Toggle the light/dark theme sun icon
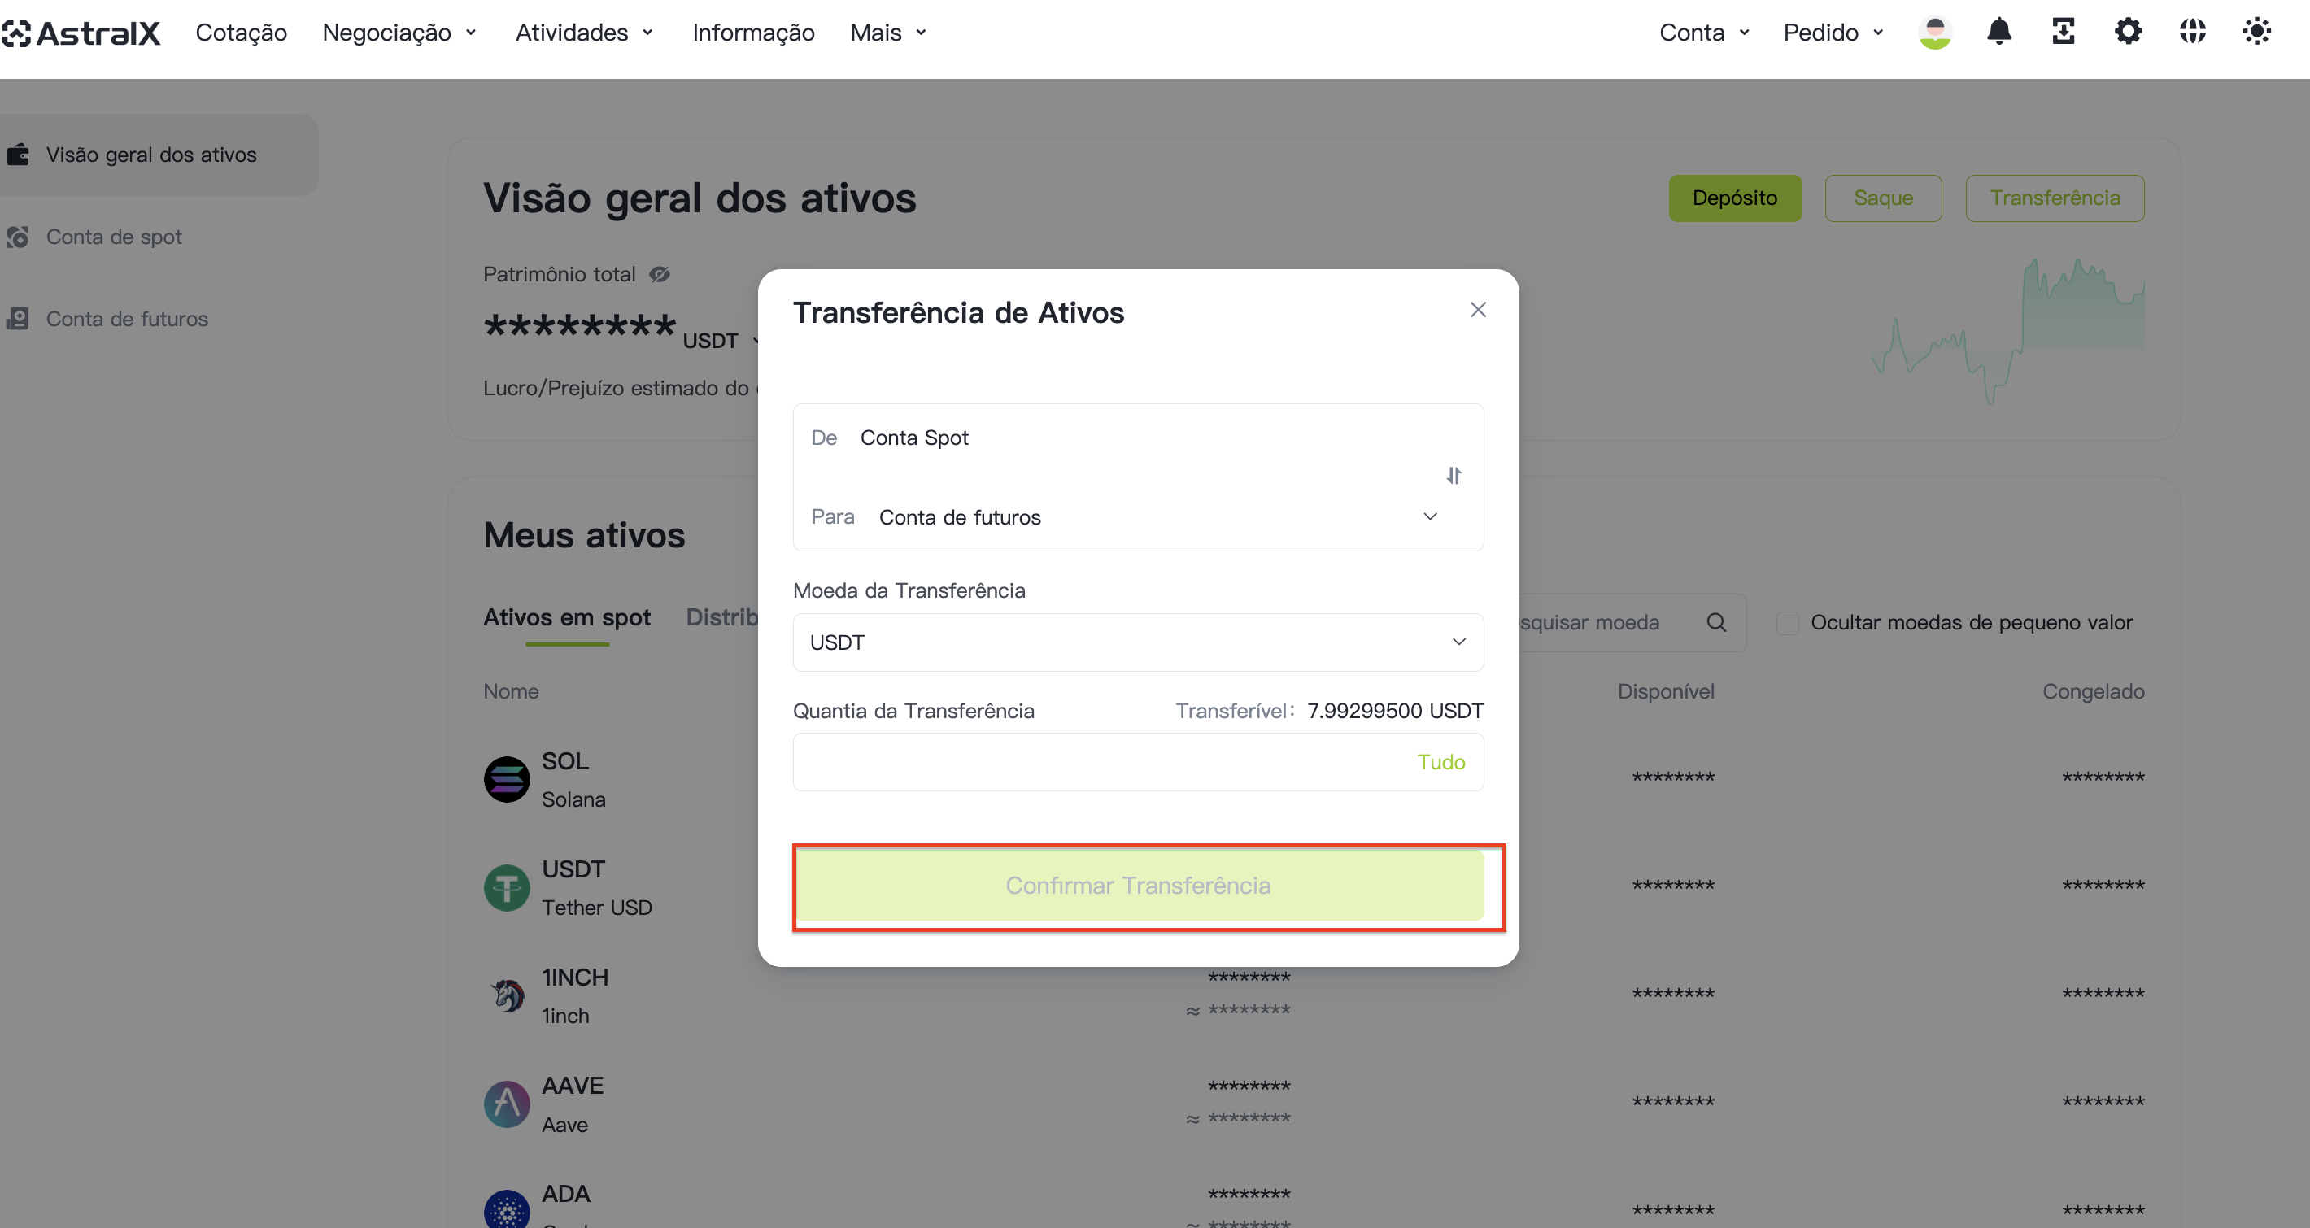 (2256, 33)
